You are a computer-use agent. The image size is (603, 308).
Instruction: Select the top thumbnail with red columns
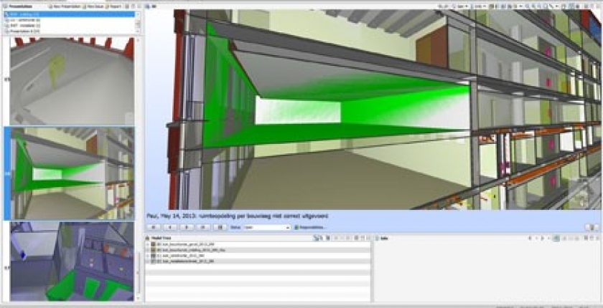pyautogui.click(x=72, y=80)
